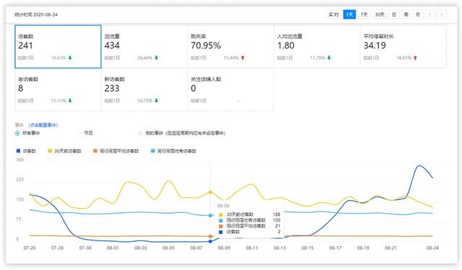The image size is (462, 270).
Task: Select the 节日 radio option
Action: point(79,134)
